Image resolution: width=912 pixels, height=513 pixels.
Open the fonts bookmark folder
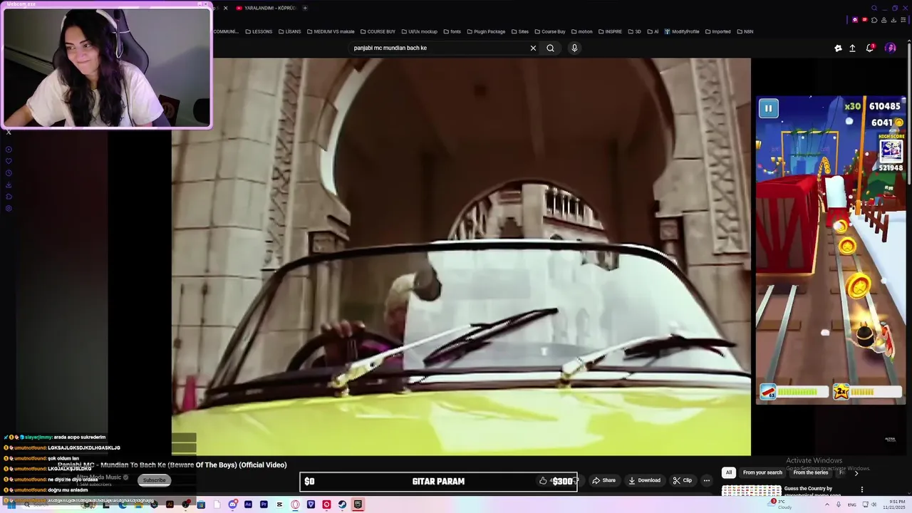click(452, 31)
